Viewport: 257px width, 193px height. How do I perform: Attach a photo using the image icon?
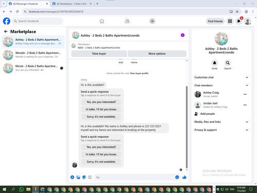coord(78,177)
